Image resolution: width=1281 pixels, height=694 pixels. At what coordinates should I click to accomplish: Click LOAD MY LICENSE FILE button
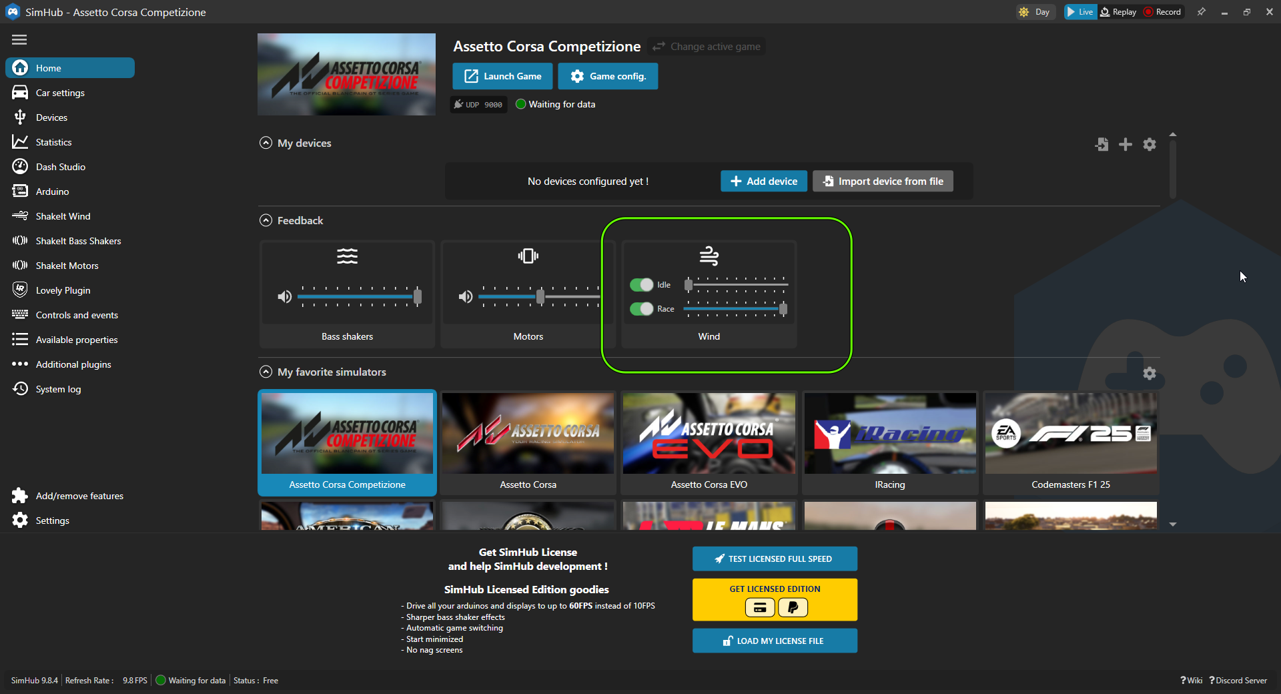tap(775, 641)
